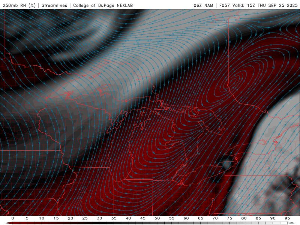Click the colorbar label '65'
The image size is (300, 225).
[x=201, y=218]
